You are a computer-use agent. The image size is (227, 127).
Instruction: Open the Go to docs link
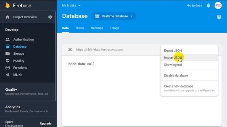click(x=195, y=6)
